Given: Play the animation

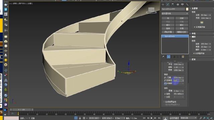Looking at the screenshot, I should click(151, 118).
